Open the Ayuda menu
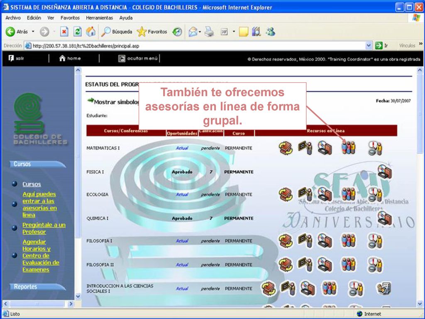Image resolution: width=425 pixels, height=319 pixels. point(126,18)
